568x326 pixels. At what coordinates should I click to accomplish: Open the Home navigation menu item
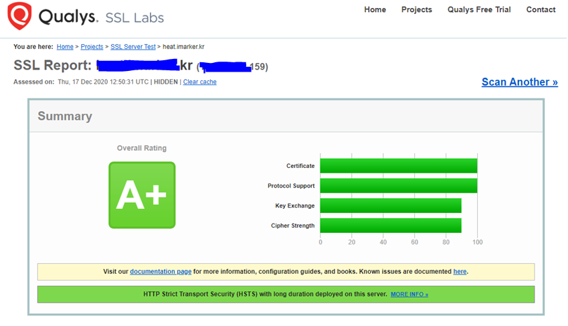pos(375,10)
